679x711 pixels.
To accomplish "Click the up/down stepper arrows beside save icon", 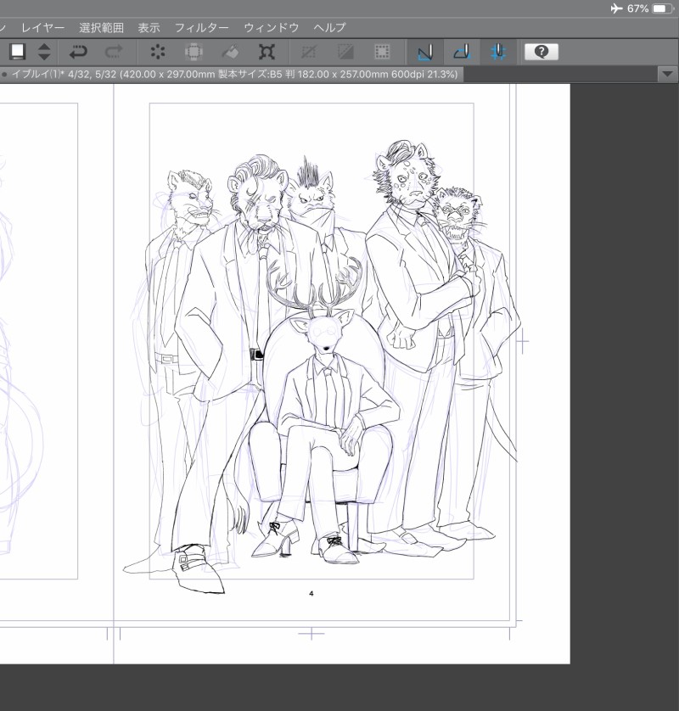I will pyautogui.click(x=44, y=52).
